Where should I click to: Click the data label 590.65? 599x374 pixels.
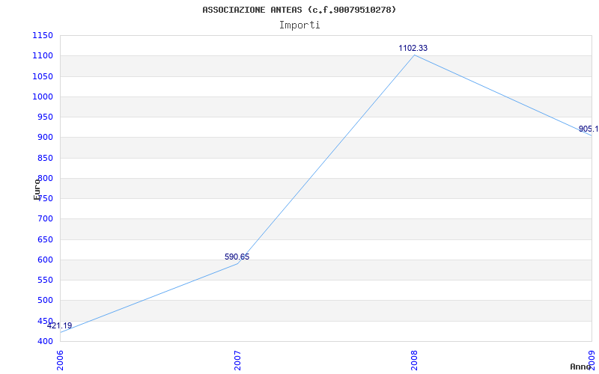pyautogui.click(x=237, y=257)
